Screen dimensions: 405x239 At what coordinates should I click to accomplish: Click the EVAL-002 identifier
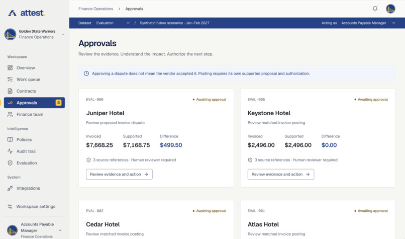(95, 211)
